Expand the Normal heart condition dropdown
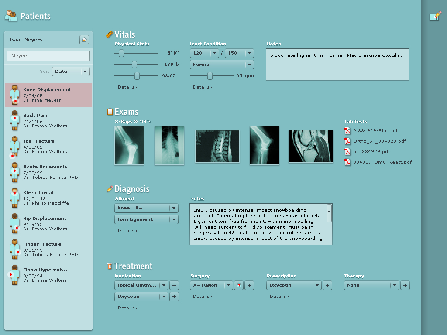 pos(222,65)
